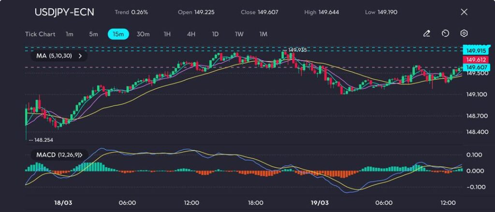
Task: Select the active 15m timeframe
Action: click(118, 34)
